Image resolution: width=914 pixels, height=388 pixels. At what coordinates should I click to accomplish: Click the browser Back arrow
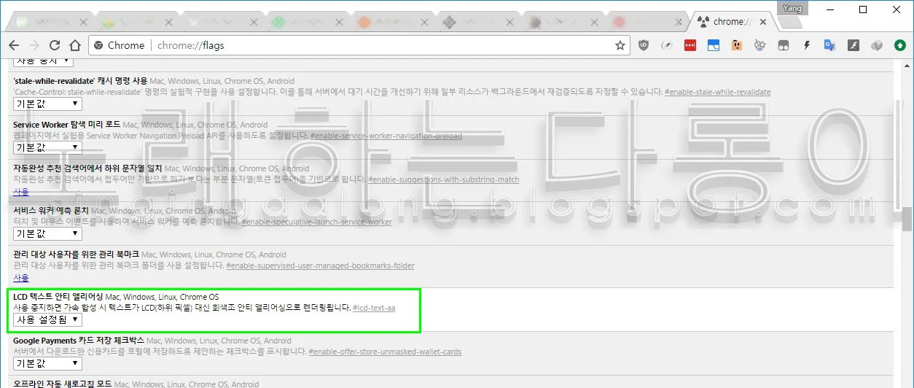[14, 45]
